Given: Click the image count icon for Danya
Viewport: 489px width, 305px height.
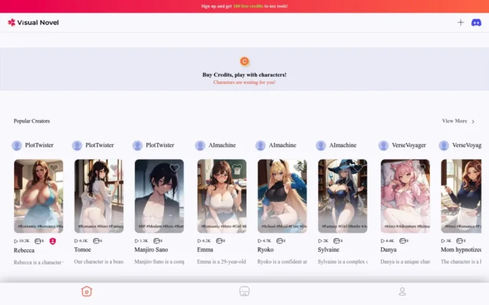Looking at the screenshot, I should point(402,241).
